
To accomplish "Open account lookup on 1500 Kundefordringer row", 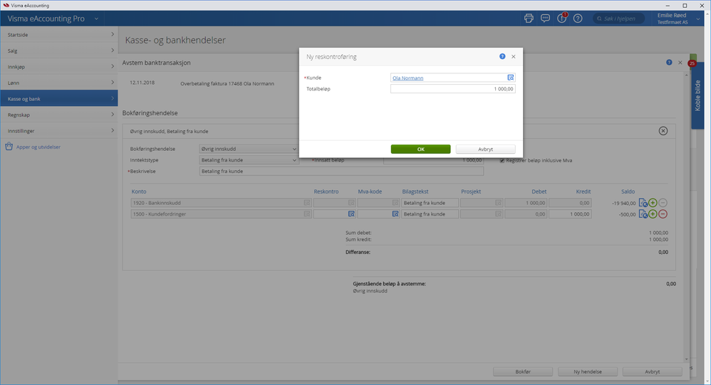I will coord(307,213).
